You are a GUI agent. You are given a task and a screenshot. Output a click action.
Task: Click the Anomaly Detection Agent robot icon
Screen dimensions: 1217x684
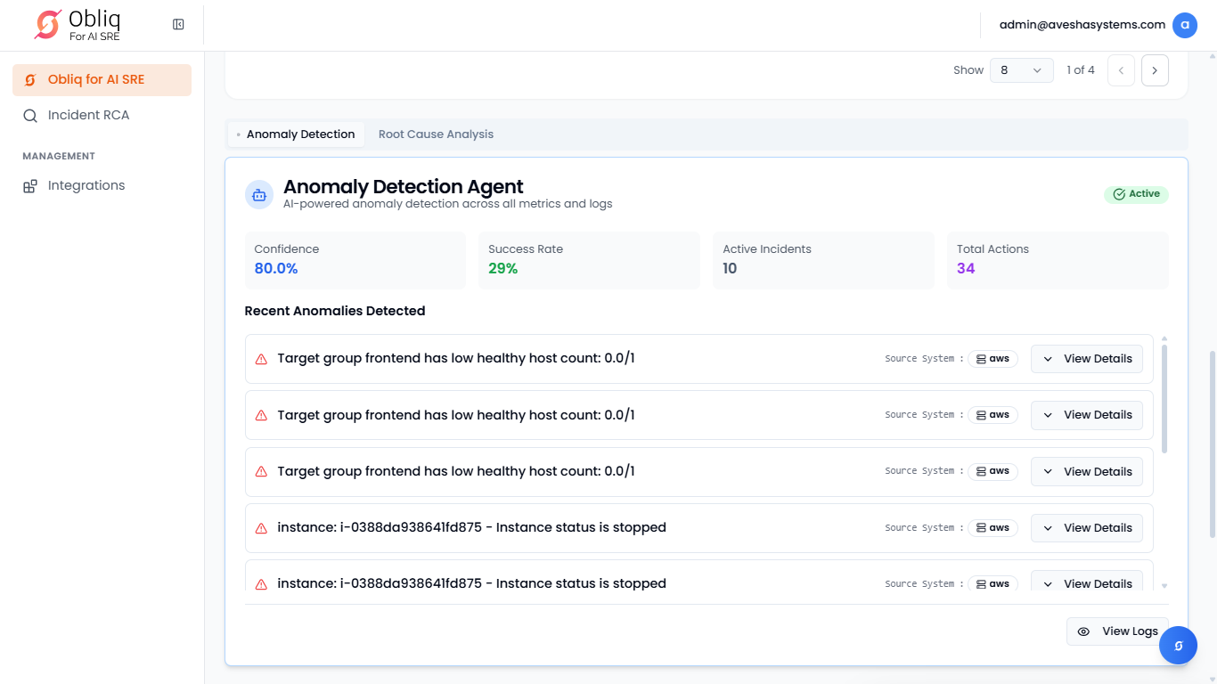click(x=259, y=194)
